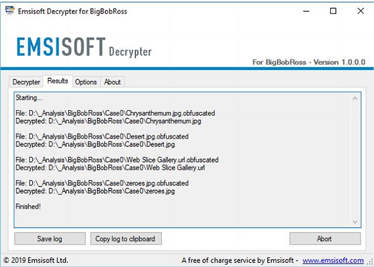Close the Emsisoft Decrypter window
Image resolution: width=374 pixels, height=267 pixels.
coord(361,11)
